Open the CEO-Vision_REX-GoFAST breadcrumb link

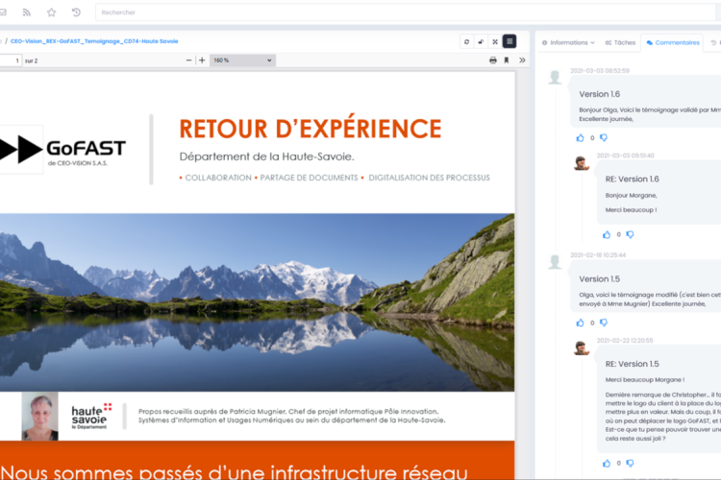(94, 41)
